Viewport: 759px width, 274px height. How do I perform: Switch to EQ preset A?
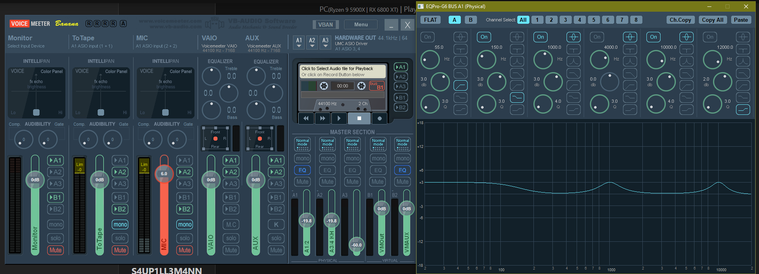coord(454,20)
